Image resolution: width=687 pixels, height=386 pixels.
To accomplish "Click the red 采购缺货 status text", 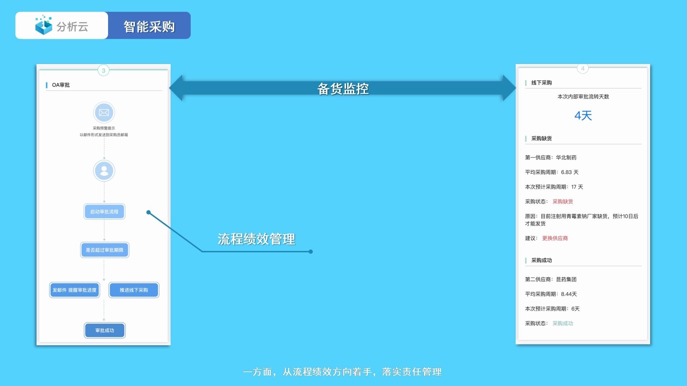I will (562, 202).
